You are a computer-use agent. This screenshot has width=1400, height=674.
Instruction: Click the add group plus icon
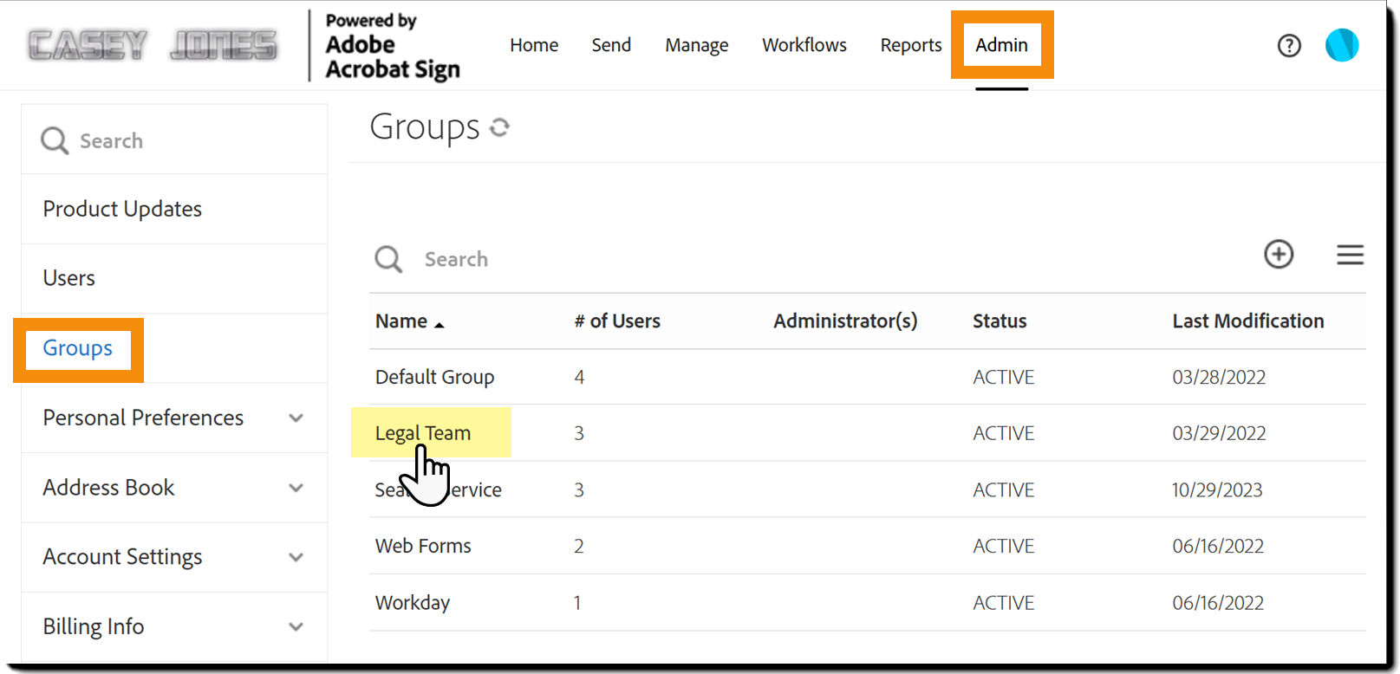click(x=1279, y=254)
